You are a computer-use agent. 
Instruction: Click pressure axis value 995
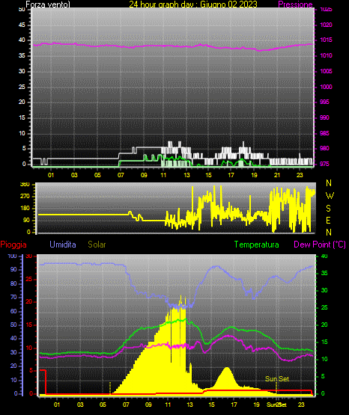(324, 102)
